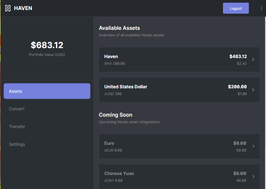Click the $483.12 Haven value

(238, 57)
